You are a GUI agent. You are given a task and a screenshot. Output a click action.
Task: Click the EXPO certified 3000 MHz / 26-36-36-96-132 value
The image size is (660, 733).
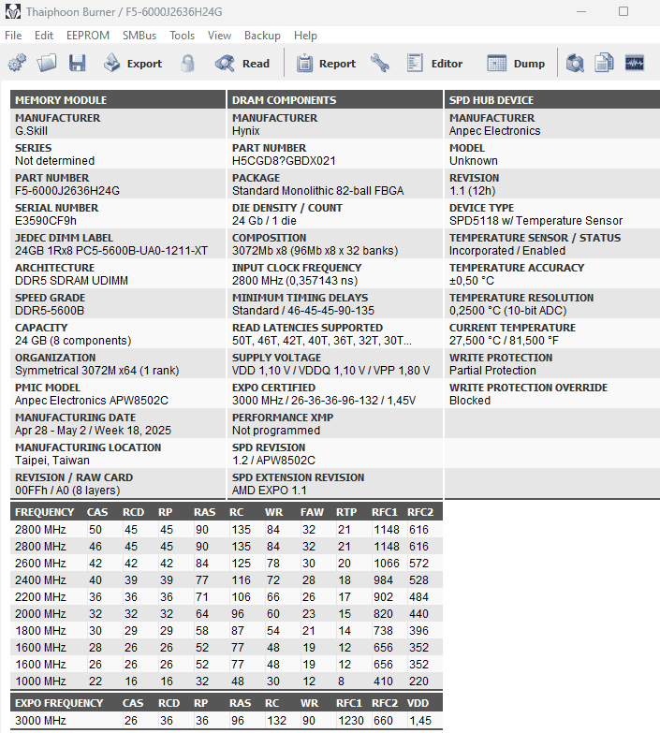coord(324,400)
